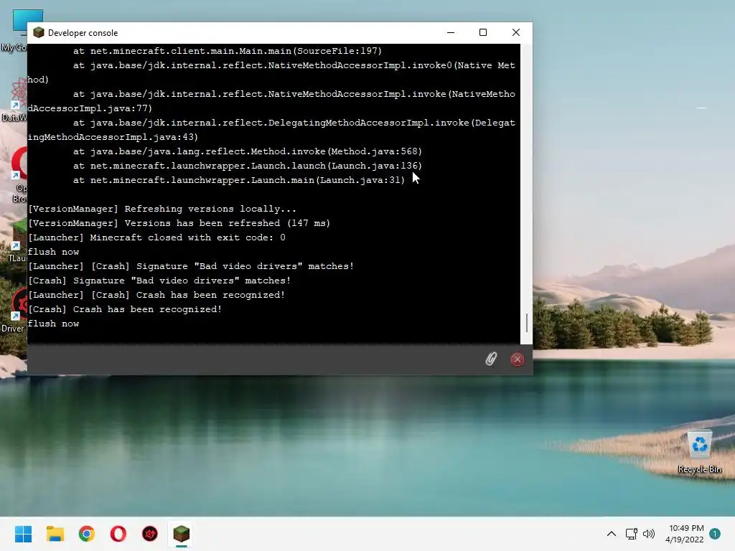Launch Google Chrome from the taskbar
The width and height of the screenshot is (735, 551).
[x=87, y=534]
